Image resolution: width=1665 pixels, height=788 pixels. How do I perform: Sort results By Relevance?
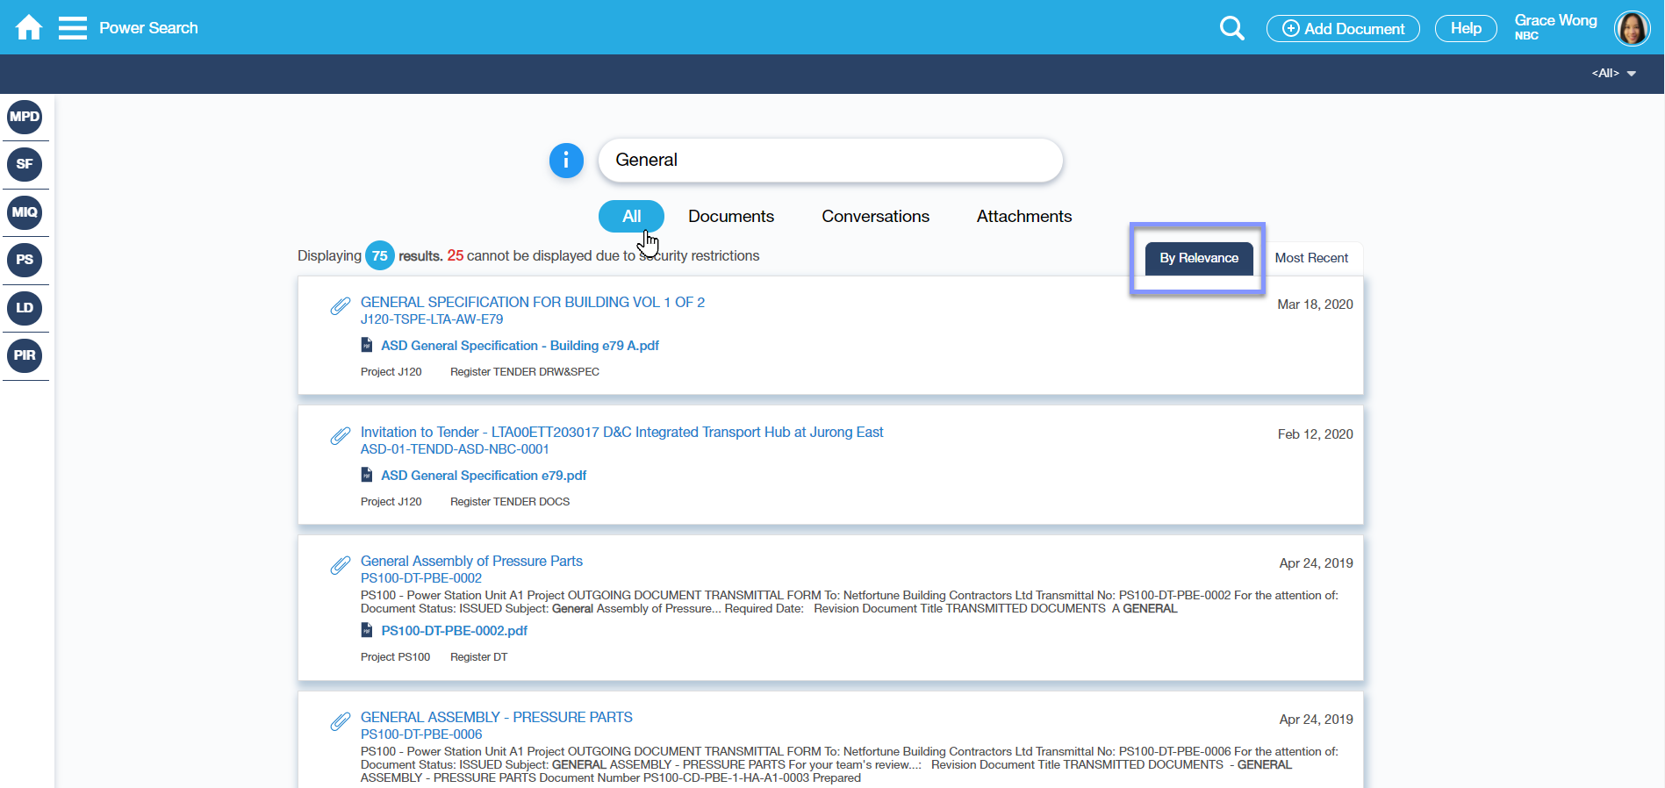[1198, 258]
